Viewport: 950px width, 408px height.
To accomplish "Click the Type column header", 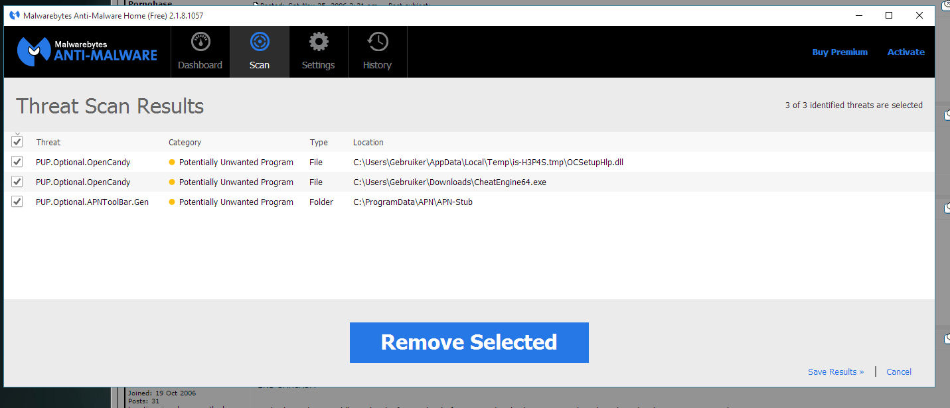I will [x=319, y=142].
